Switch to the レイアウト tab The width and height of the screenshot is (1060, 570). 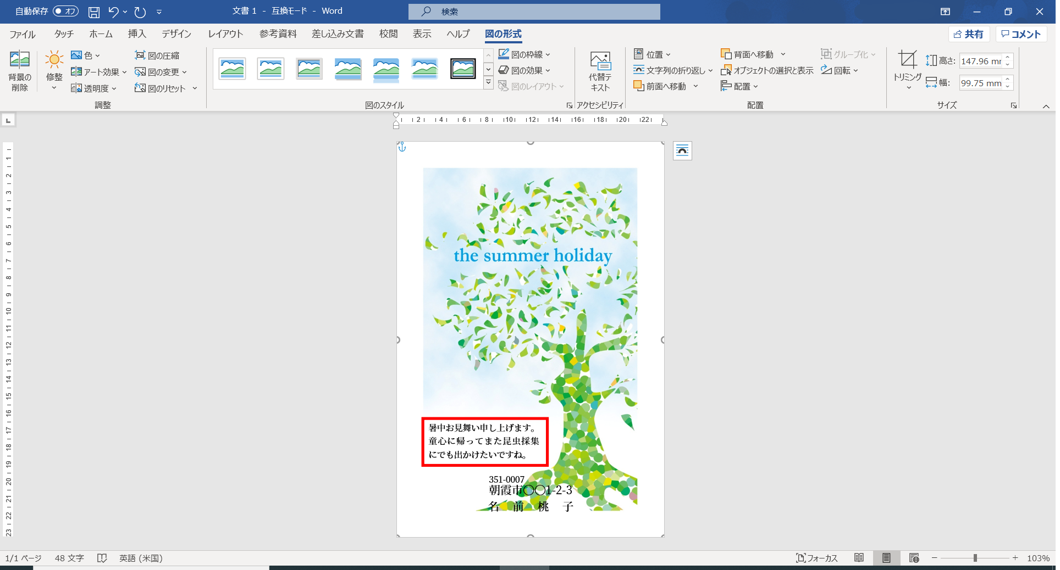pos(225,34)
